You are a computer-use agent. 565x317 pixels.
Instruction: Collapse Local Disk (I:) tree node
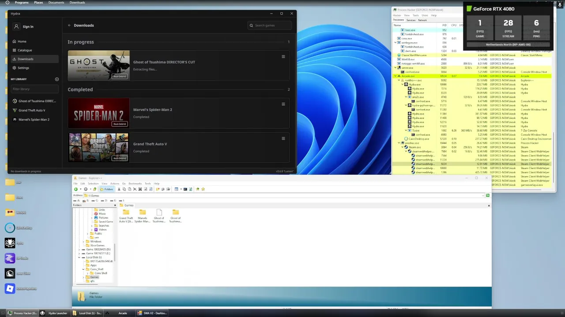coord(79,258)
